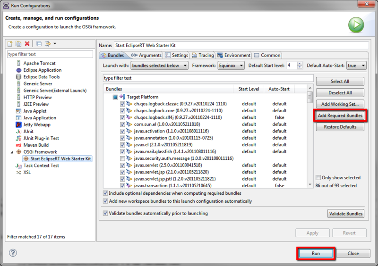Screen dimensions: 378x266
Task: Click the HTTP Preview icon
Action: coord(18,97)
